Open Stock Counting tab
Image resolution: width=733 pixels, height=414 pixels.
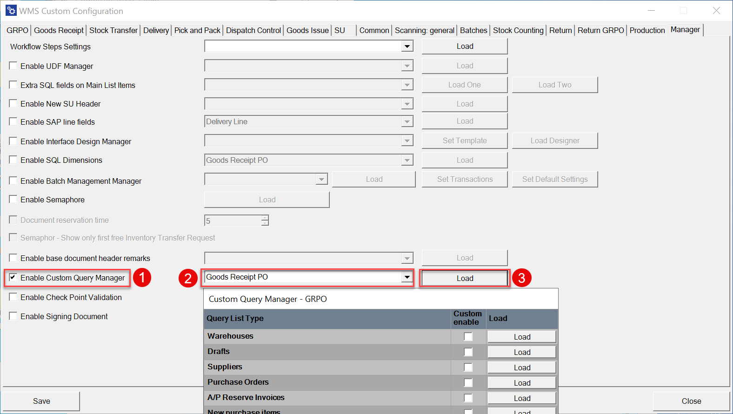[518, 30]
